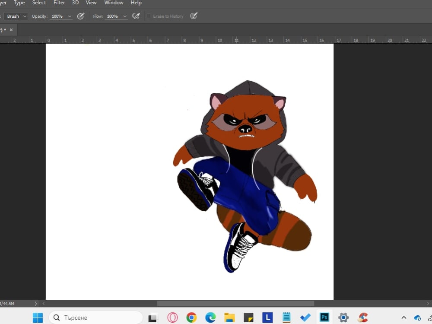Open the View menu

coord(91,3)
